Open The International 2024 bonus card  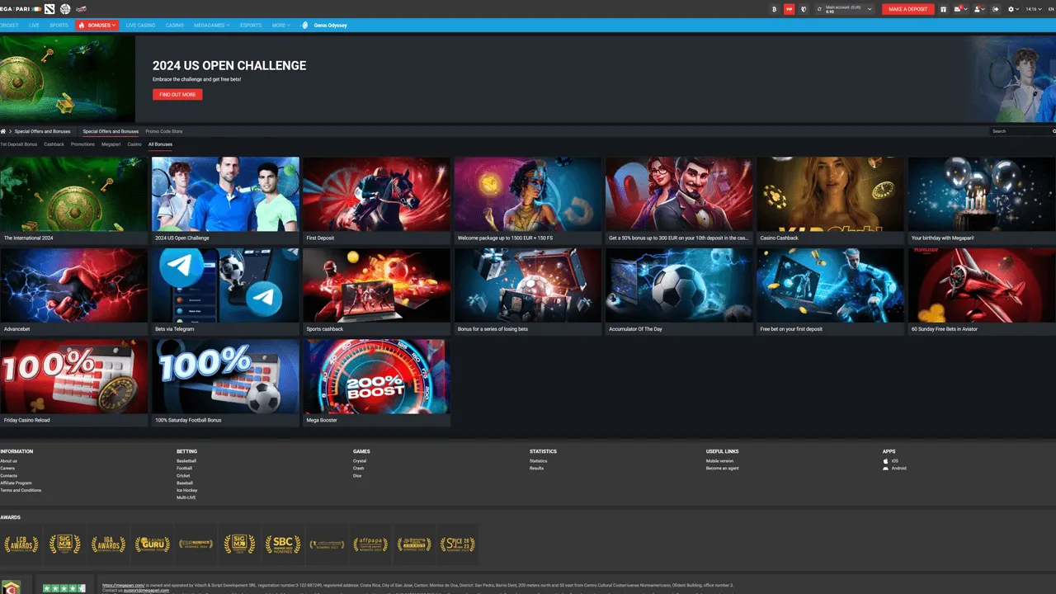point(73,200)
